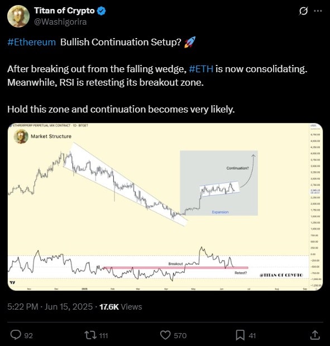
Task: Click the Titan of Crypto display name
Action: (x=64, y=11)
